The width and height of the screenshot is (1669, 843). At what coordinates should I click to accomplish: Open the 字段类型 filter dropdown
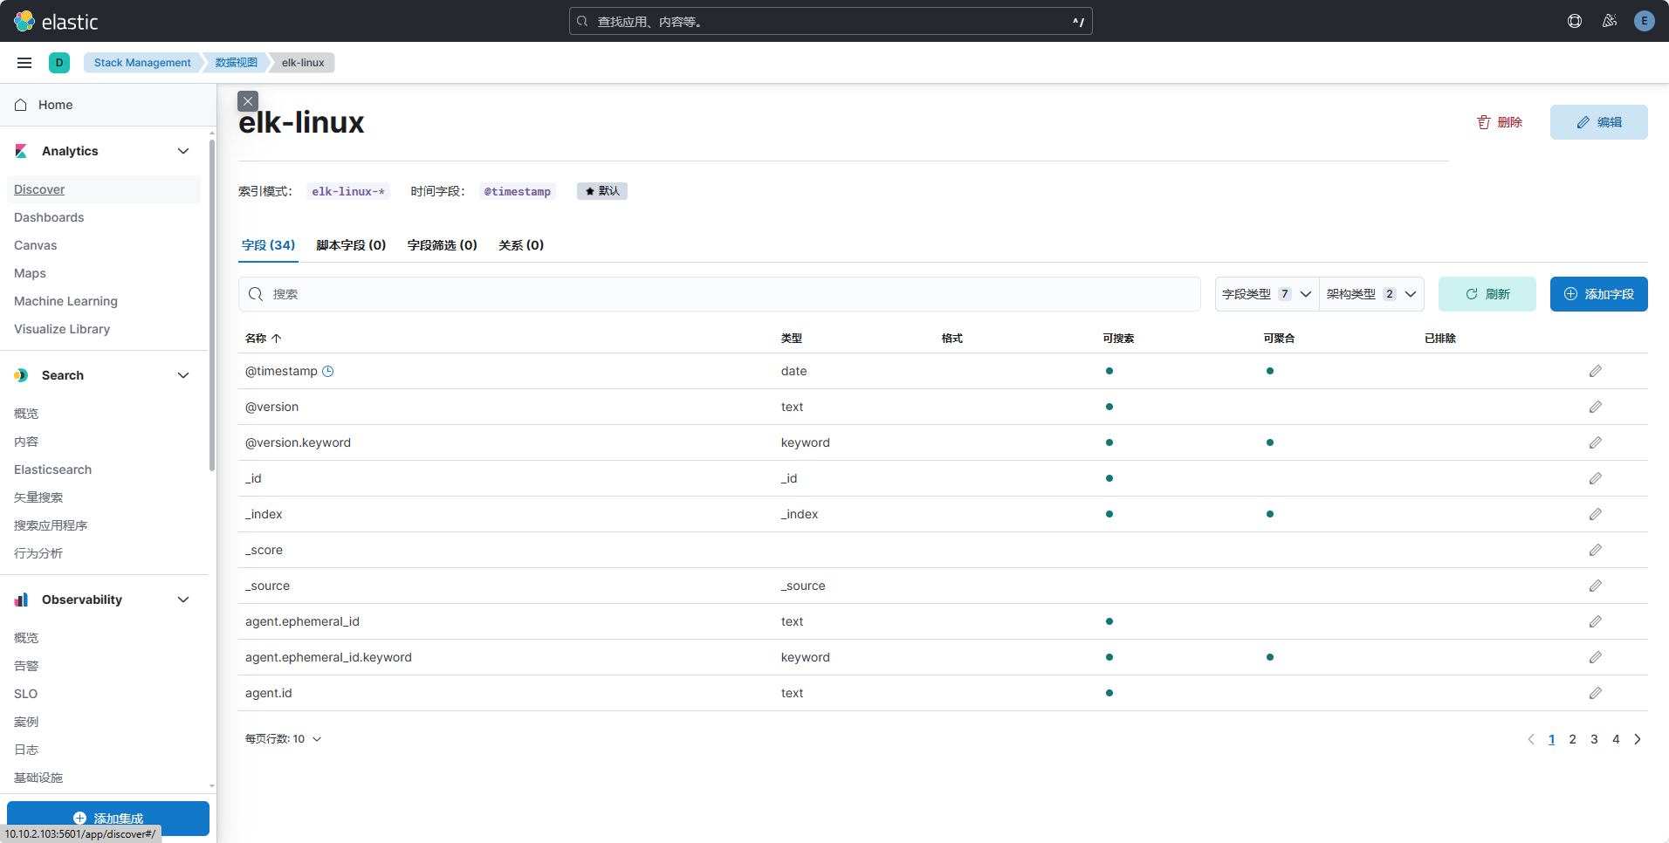click(x=1267, y=294)
